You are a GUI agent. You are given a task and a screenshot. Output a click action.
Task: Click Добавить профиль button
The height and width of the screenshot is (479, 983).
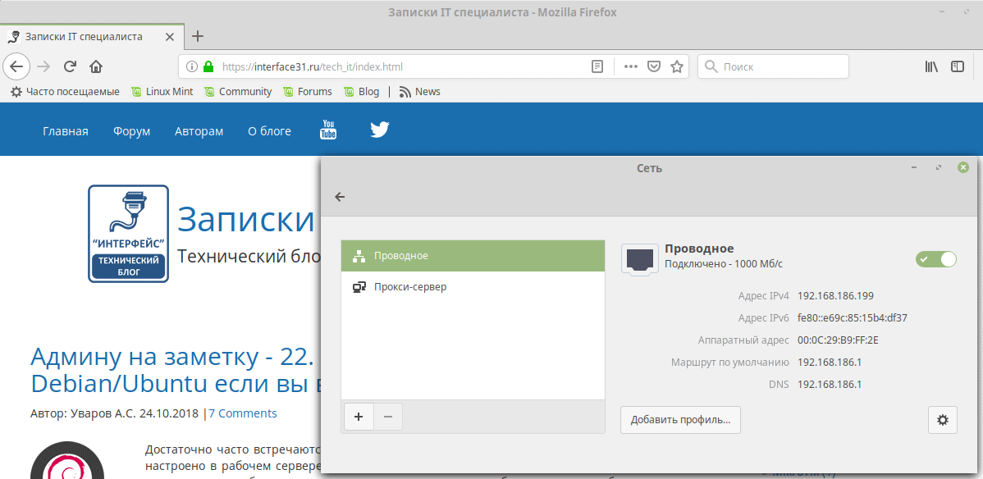point(680,420)
